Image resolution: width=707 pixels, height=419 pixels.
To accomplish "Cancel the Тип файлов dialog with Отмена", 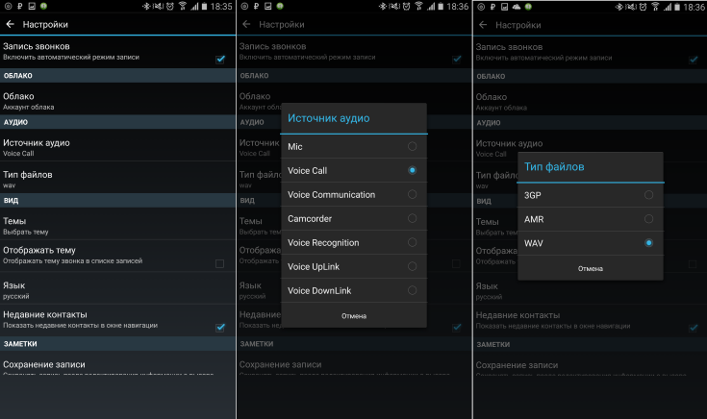I will (591, 268).
